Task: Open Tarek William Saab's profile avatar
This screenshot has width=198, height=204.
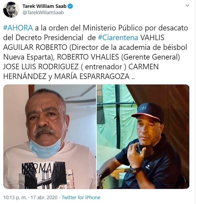Action: point(11,9)
